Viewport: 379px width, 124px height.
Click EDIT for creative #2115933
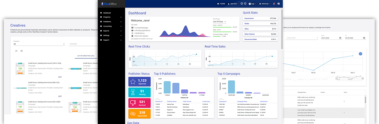(x=60, y=77)
